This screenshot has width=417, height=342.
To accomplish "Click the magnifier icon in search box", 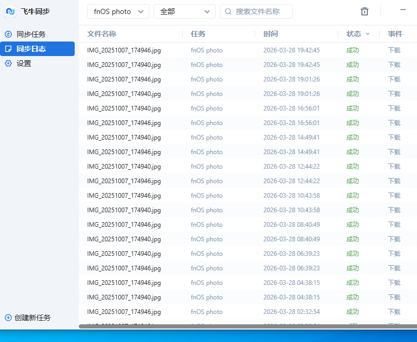I will click(x=228, y=11).
